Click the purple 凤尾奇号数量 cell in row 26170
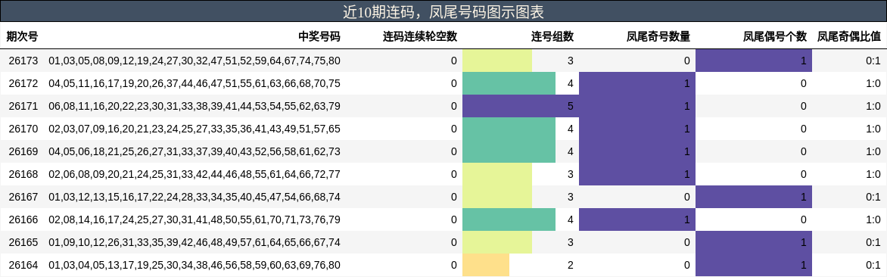887x277 pixels. [637, 129]
